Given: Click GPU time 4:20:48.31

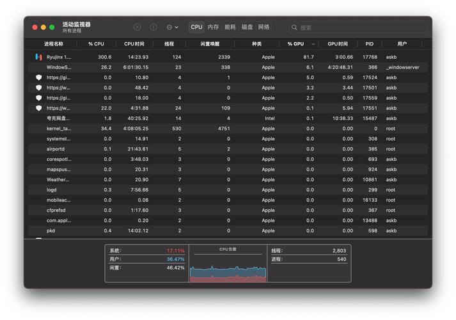Looking at the screenshot, I should point(340,67).
